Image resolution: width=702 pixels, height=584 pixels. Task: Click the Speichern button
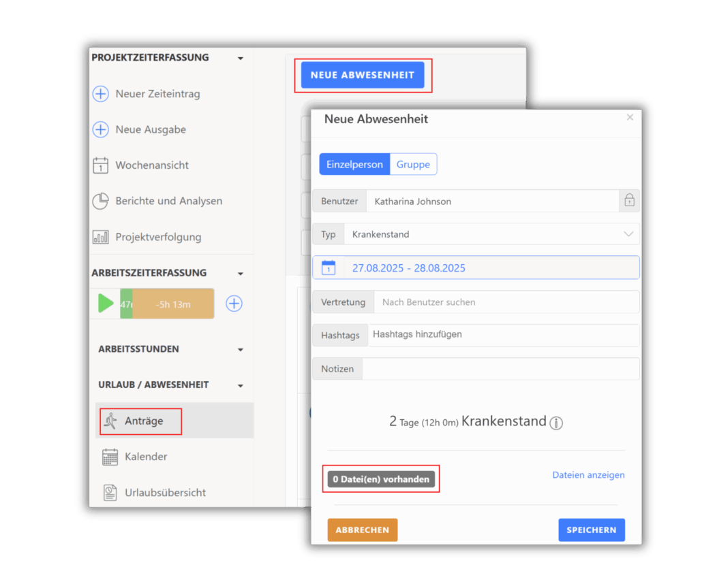click(x=591, y=530)
